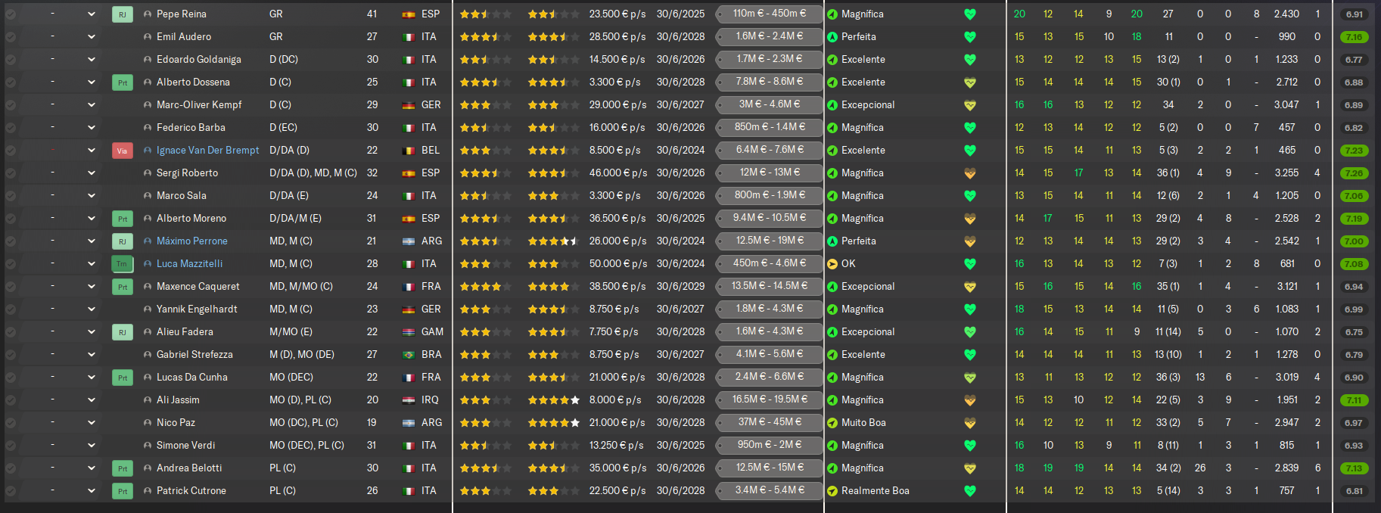Click the Tm badge beside Luca Mazzitelli
Screen dimensions: 1381x513
(122, 264)
